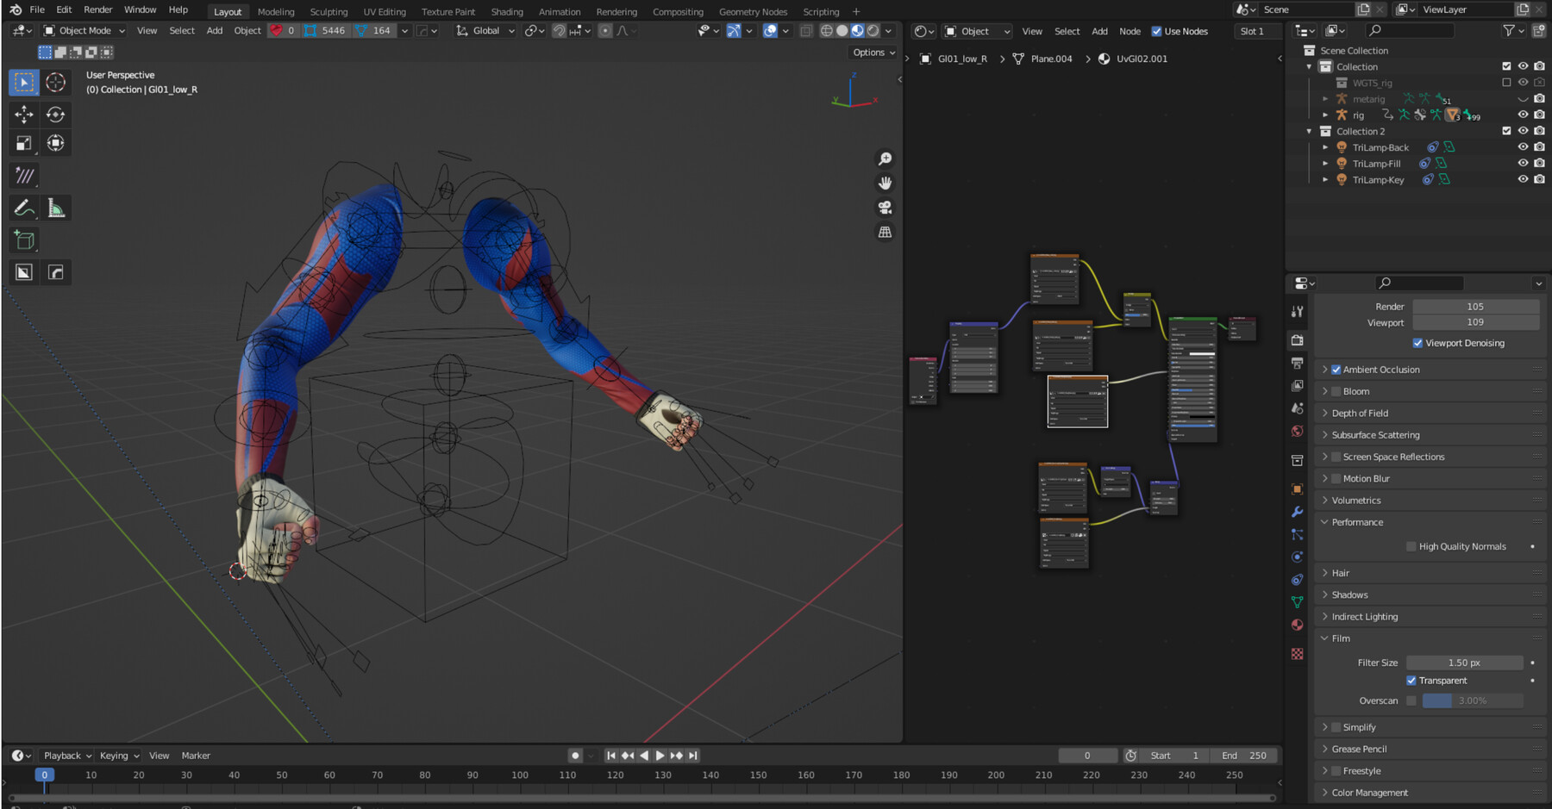
Task: Switch to orthographic view with the grid icon
Action: (885, 233)
